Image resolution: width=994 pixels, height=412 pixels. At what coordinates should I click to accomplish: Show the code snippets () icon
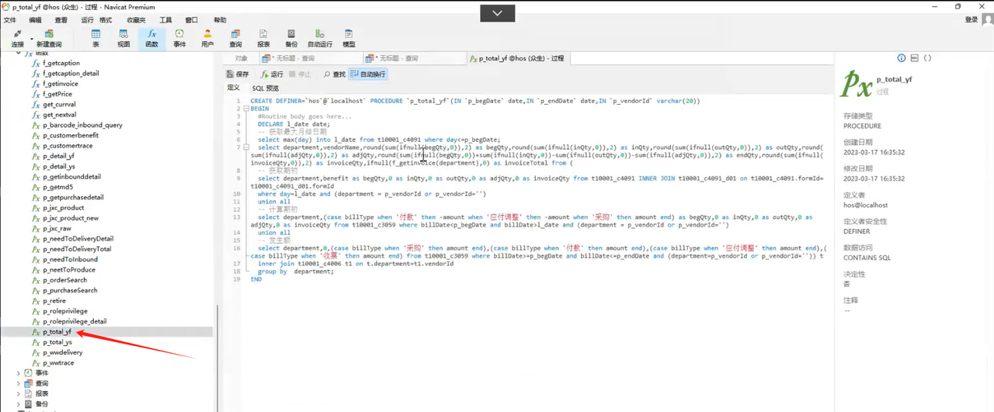(927, 57)
